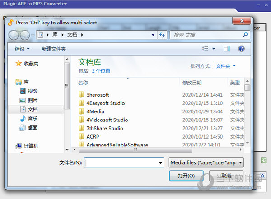Click the 2 个位置 locations link
This screenshot has width=271, height=199.
(x=101, y=71)
